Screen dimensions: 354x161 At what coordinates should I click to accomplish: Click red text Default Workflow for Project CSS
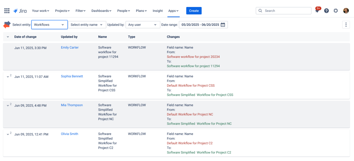[191, 85]
